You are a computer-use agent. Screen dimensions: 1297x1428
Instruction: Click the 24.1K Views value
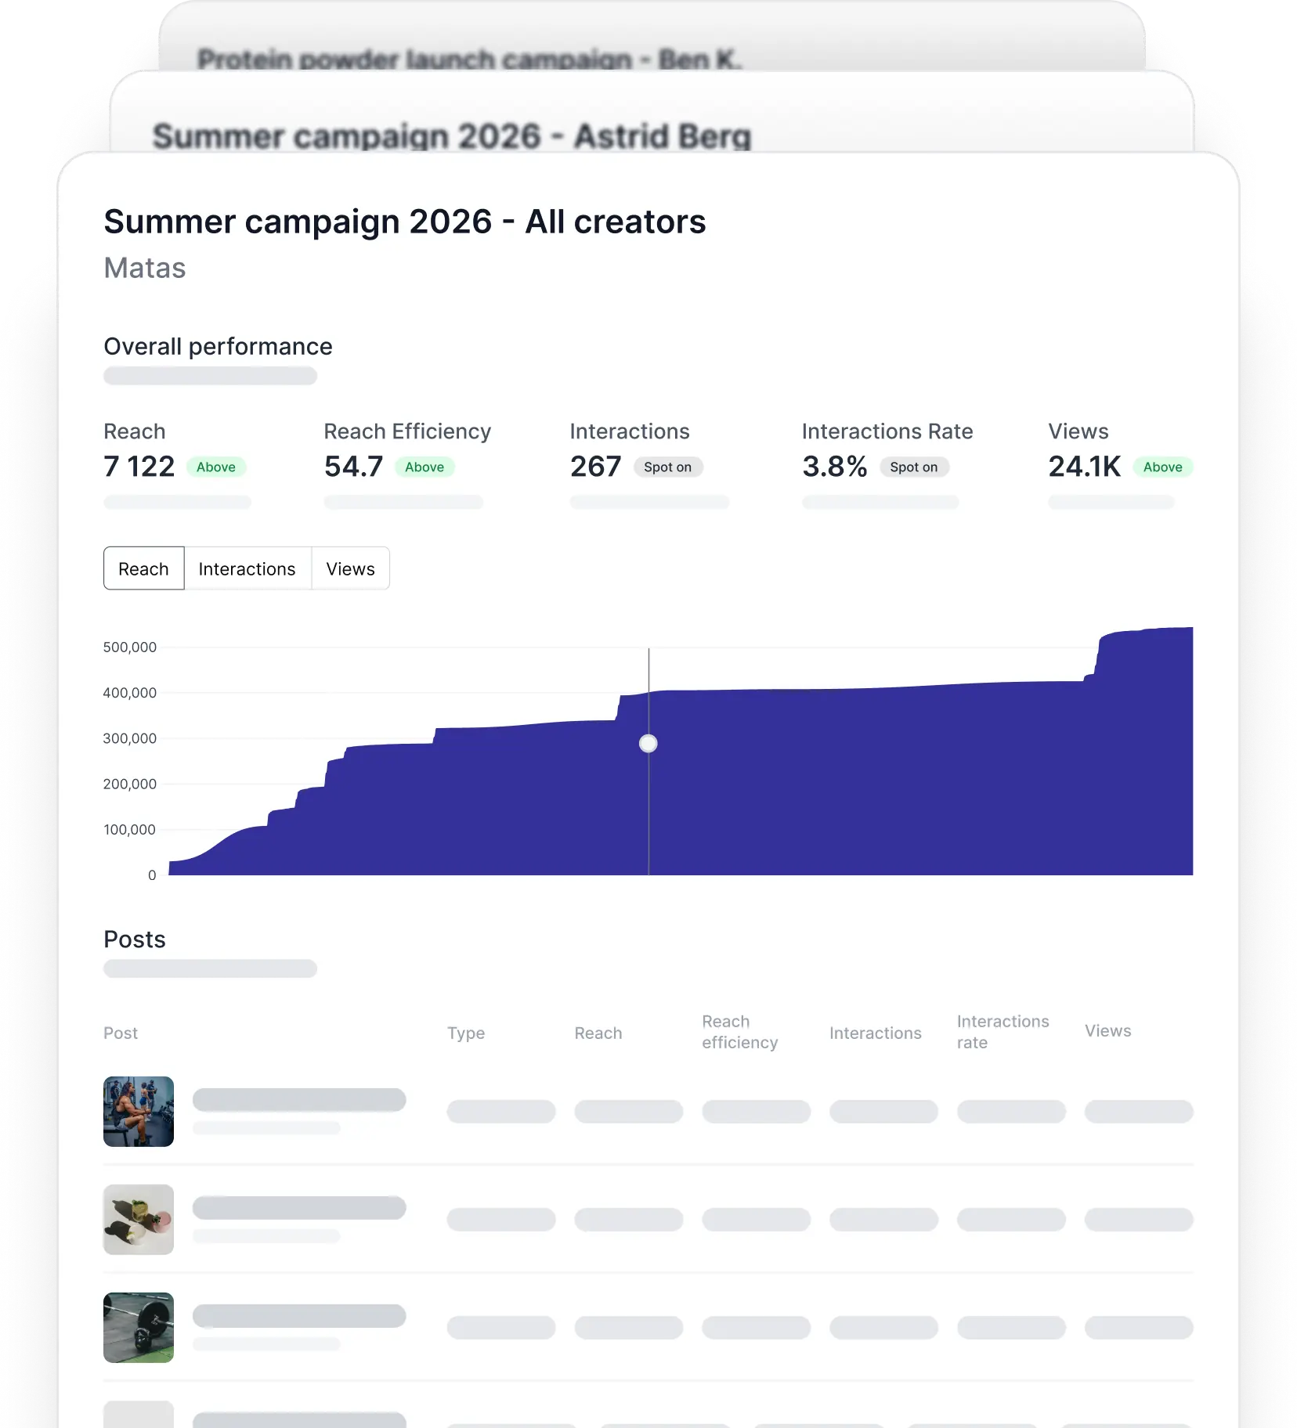coord(1085,467)
